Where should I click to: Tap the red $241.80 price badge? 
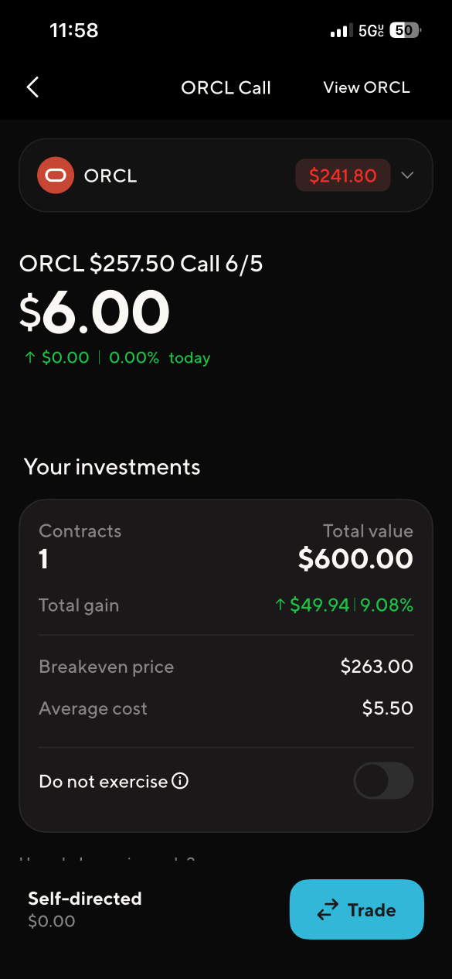(343, 176)
